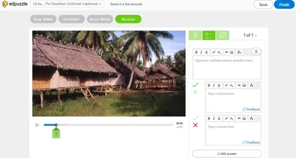
Task: Insert image in question editor toolbar
Action: click(231, 52)
